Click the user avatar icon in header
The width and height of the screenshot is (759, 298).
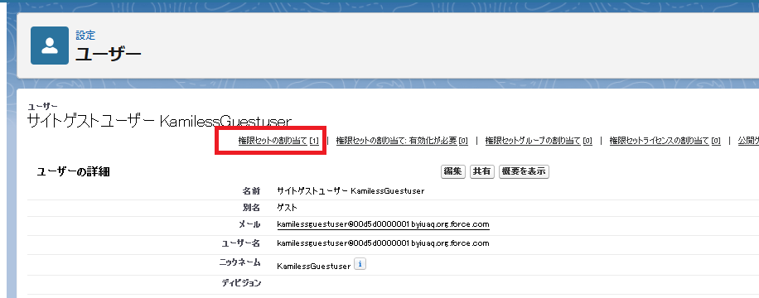point(50,46)
